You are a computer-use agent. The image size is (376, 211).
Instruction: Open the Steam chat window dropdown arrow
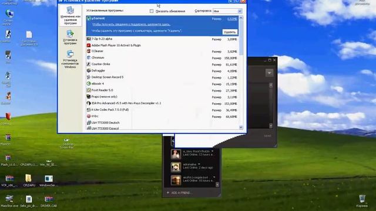click(269, 73)
